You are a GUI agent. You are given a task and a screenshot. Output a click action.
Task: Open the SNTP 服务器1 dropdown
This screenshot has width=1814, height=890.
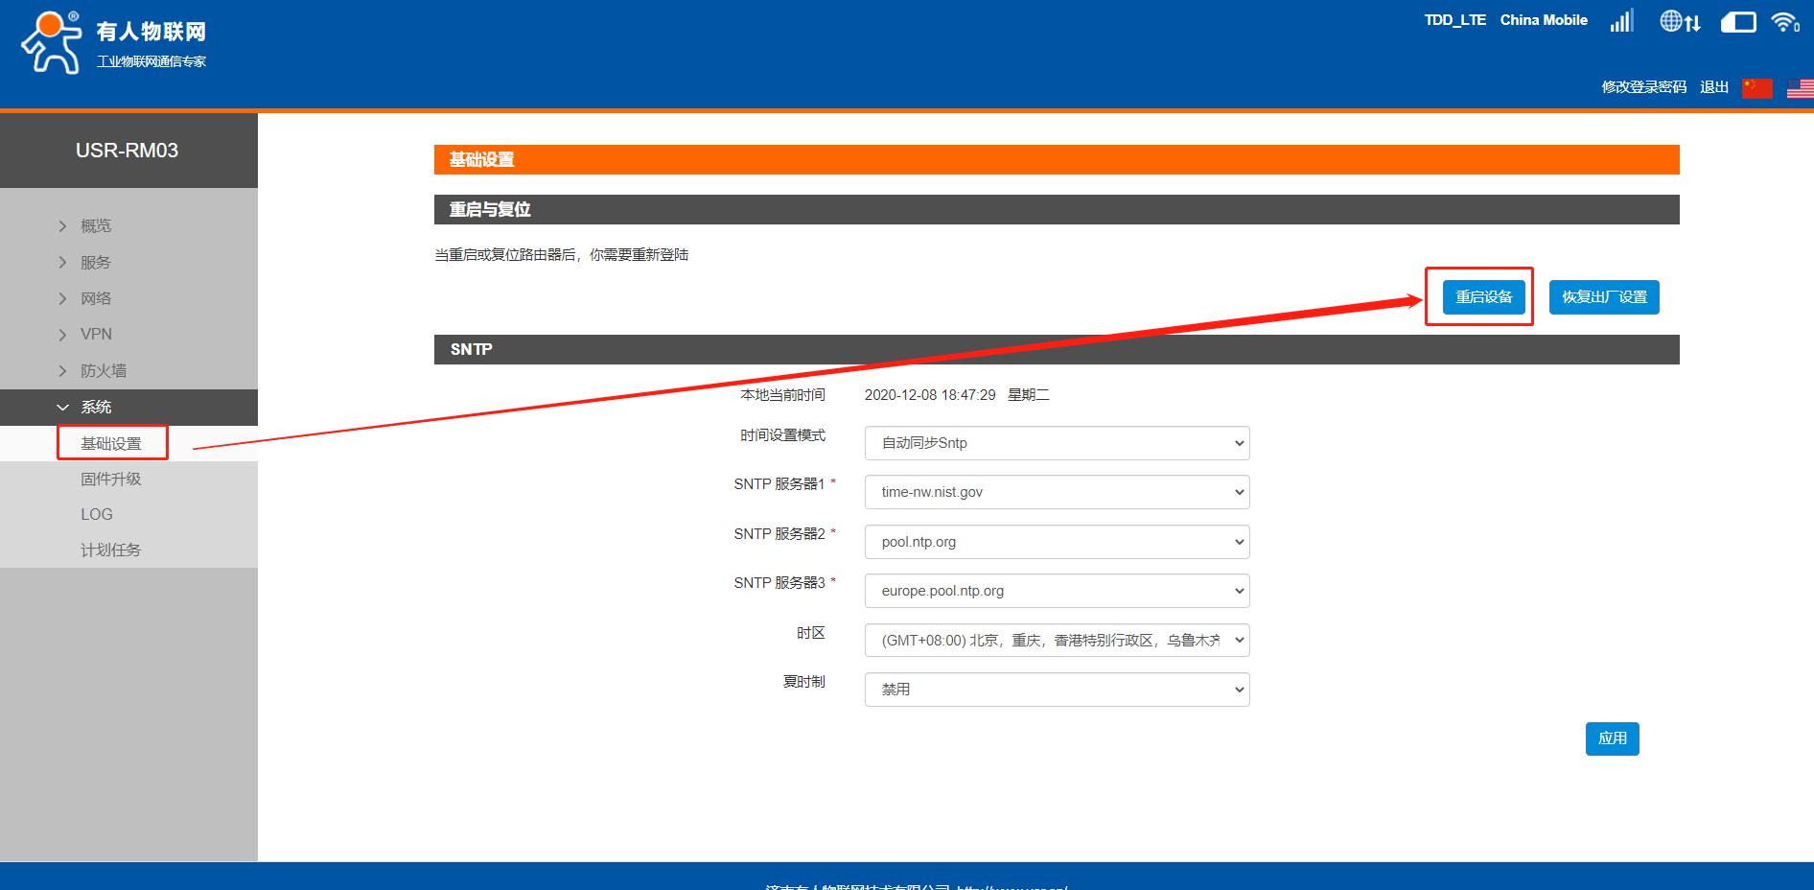[x=1057, y=492]
